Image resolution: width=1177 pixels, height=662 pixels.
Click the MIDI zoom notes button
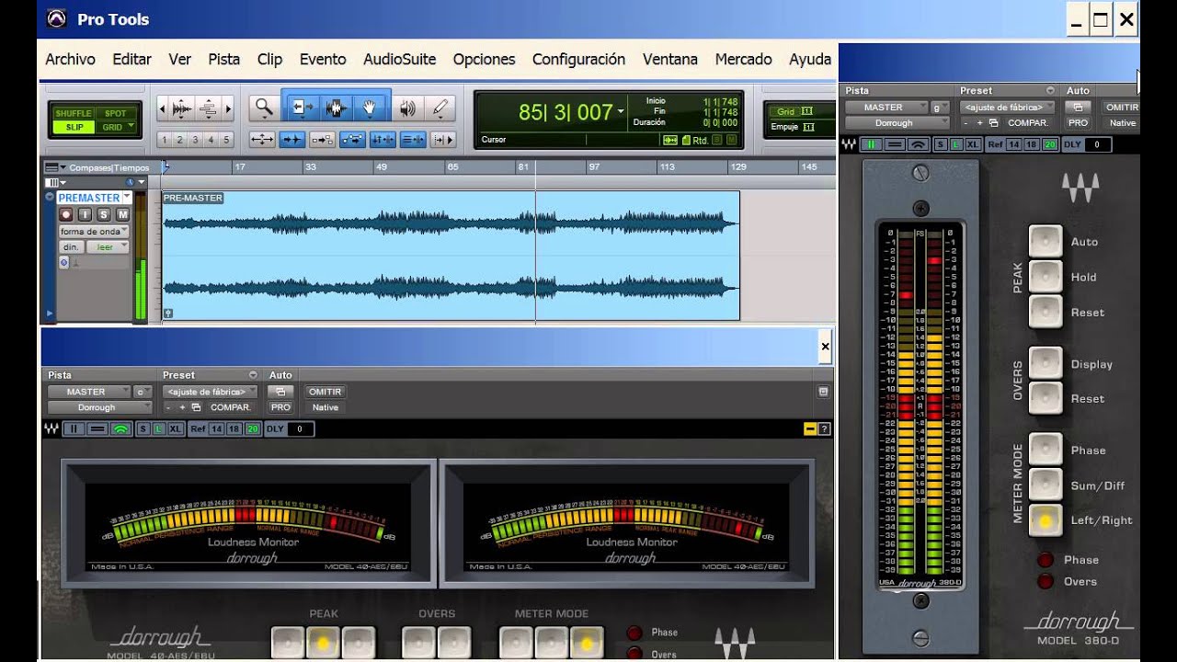coord(208,109)
